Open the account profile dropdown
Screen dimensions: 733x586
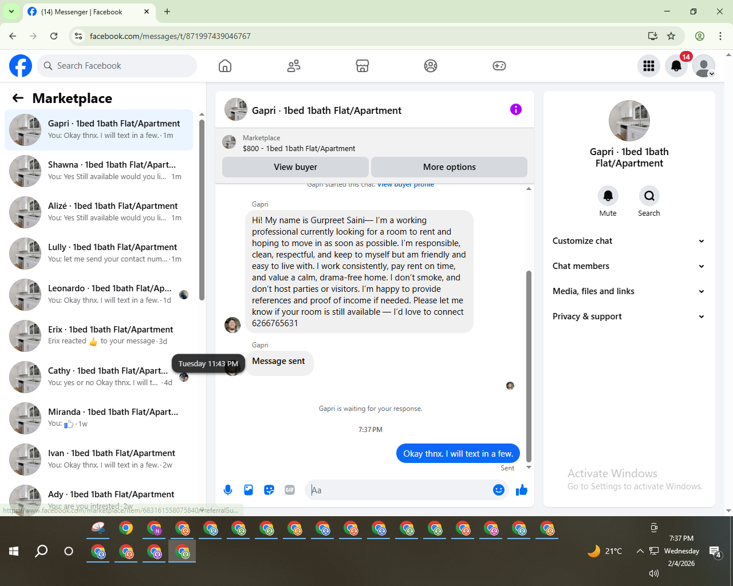(x=704, y=66)
